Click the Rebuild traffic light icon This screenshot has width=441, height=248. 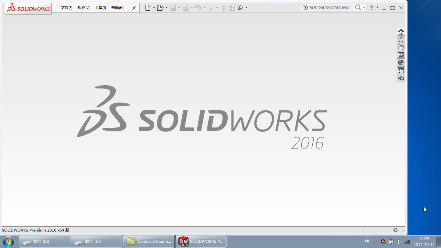click(x=223, y=8)
